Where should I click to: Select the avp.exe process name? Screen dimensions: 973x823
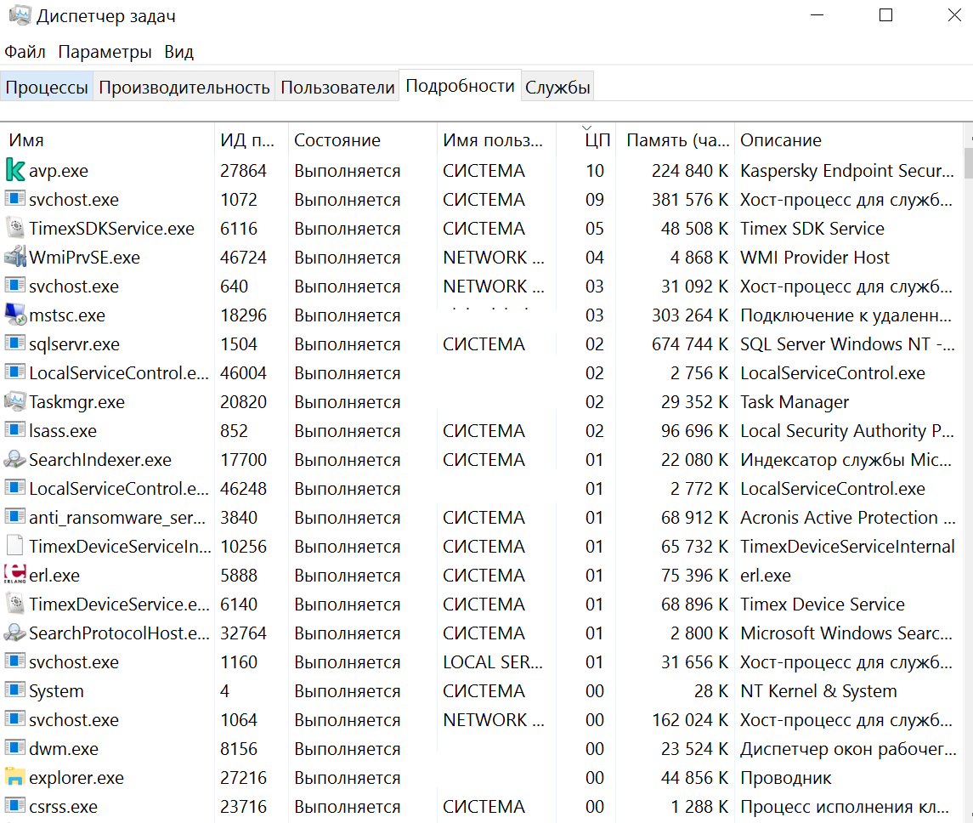coord(59,170)
